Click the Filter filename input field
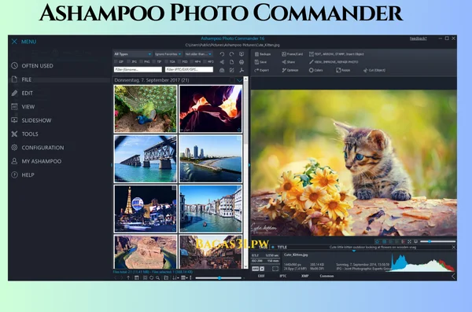Image resolution: width=472 pixels, height=312 pixels. click(138, 69)
